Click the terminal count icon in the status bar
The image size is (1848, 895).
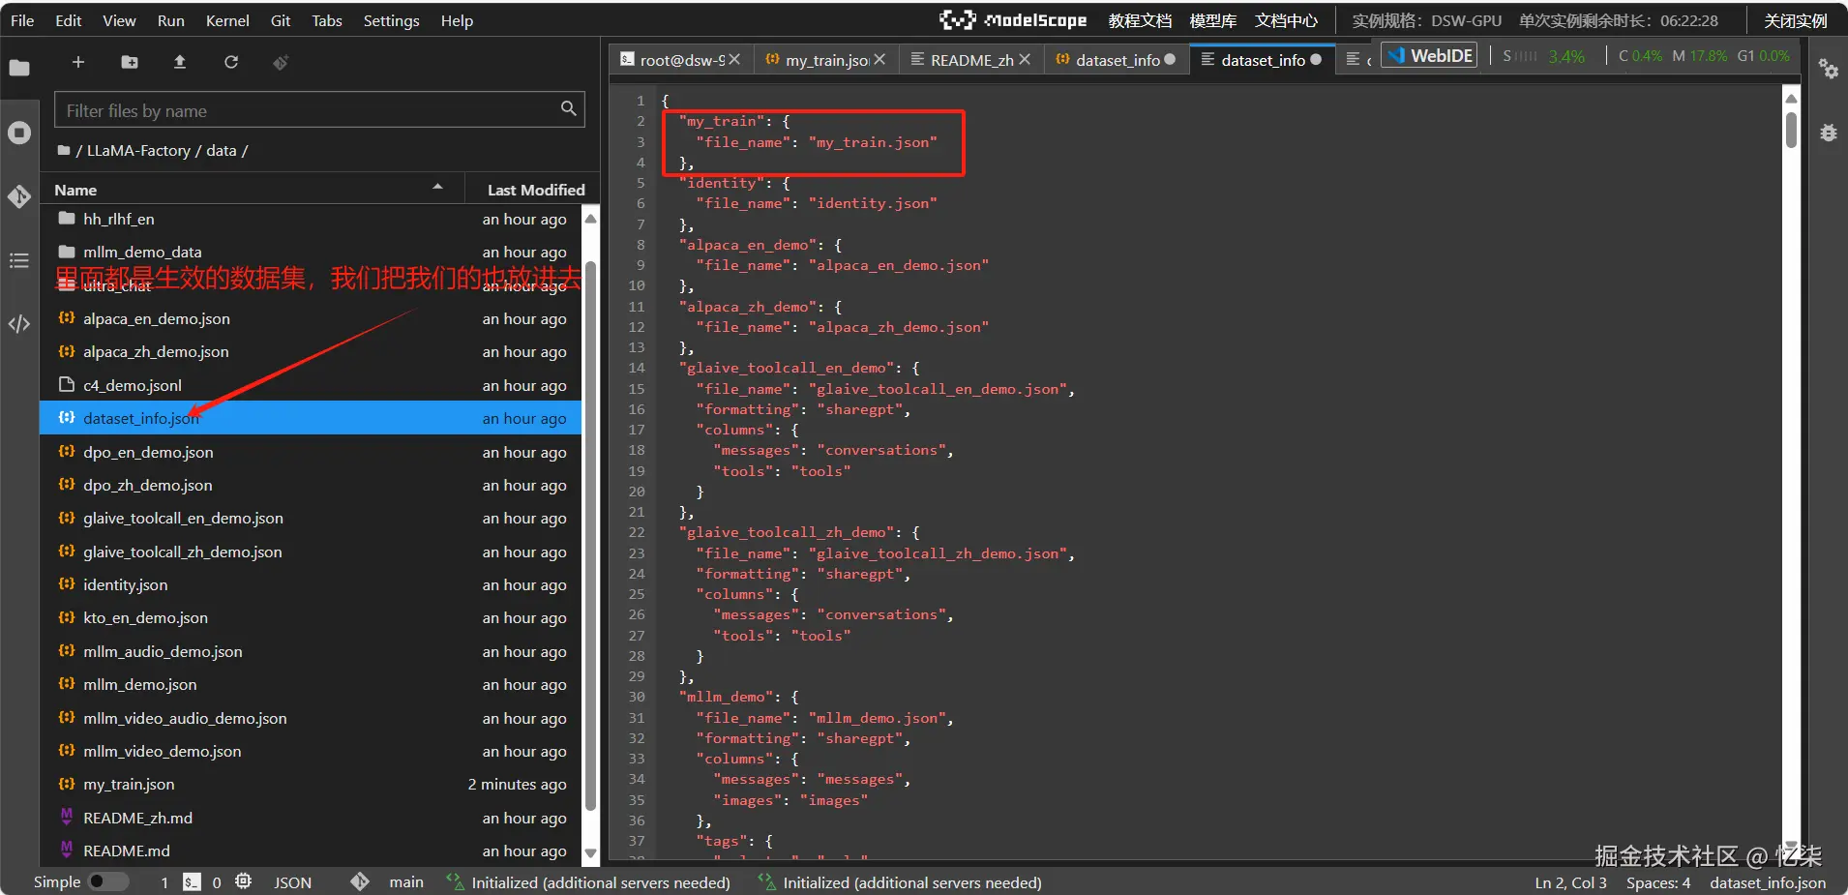pos(192,881)
